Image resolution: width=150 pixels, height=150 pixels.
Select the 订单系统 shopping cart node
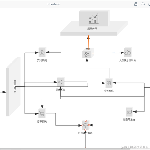42,113
